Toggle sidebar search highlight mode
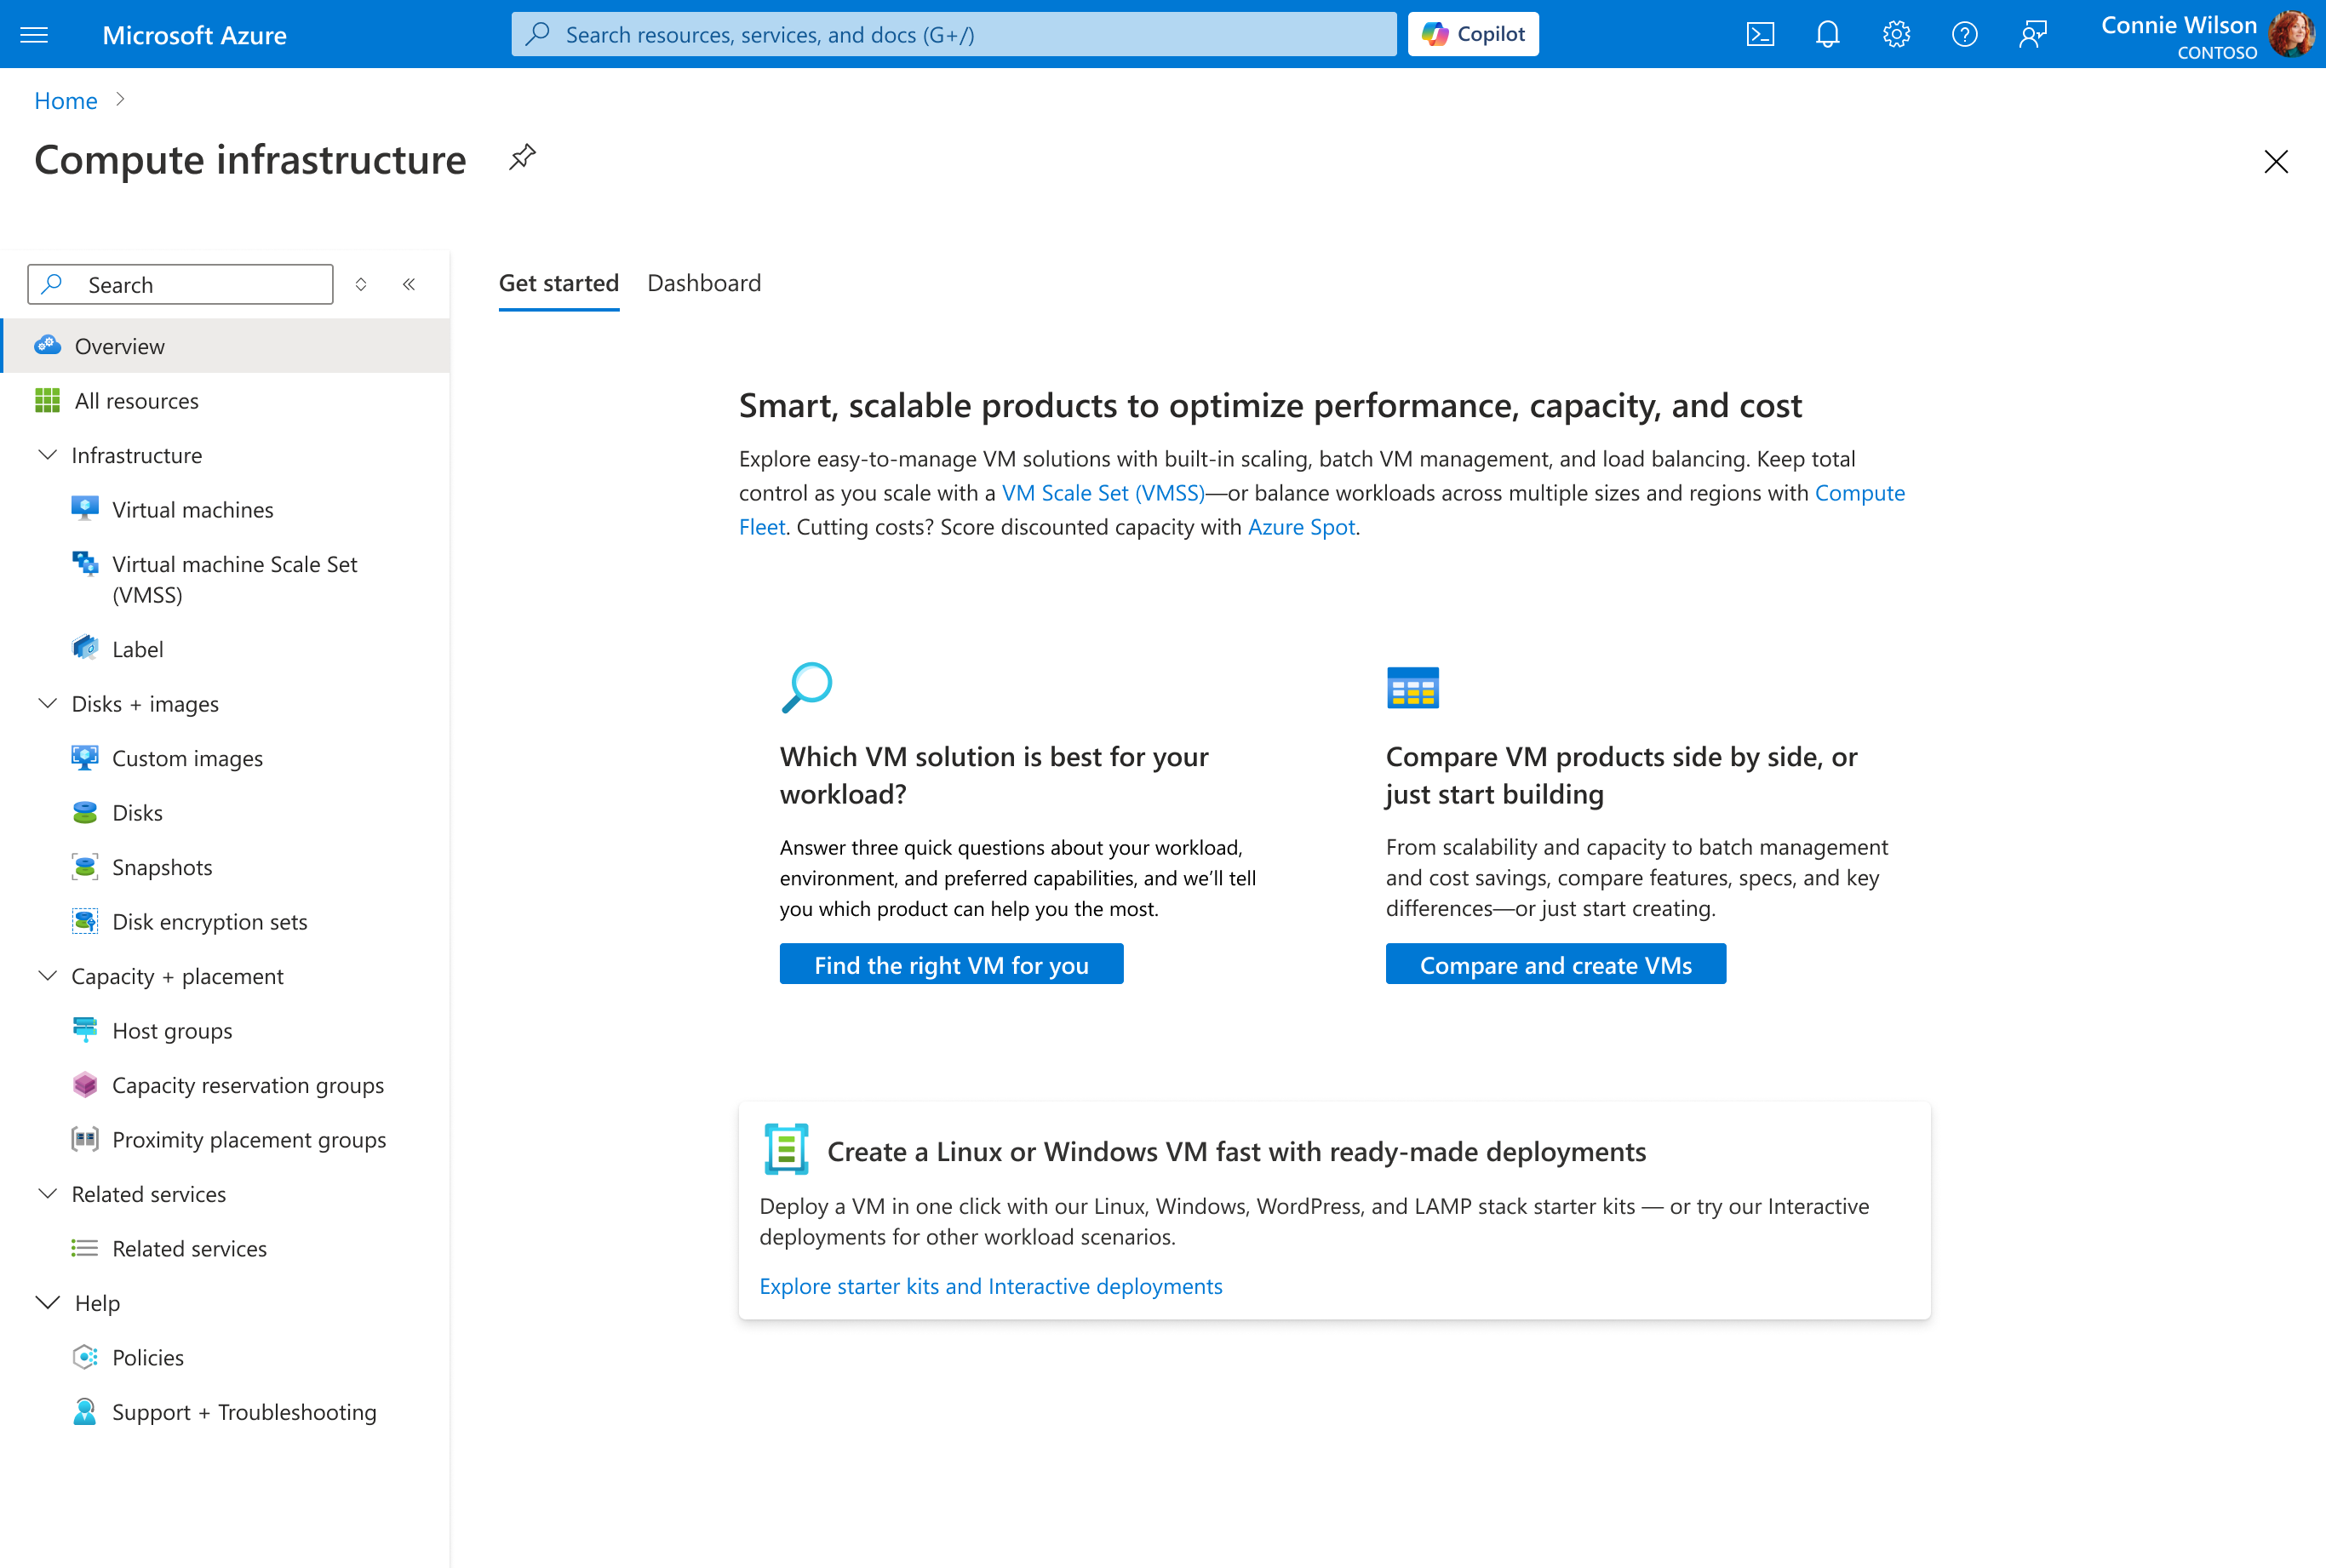The width and height of the screenshot is (2326, 1568). pyautogui.click(x=360, y=284)
